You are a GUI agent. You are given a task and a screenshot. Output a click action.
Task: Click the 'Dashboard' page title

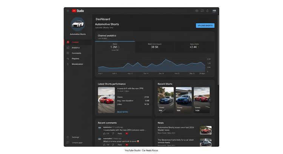click(x=103, y=19)
